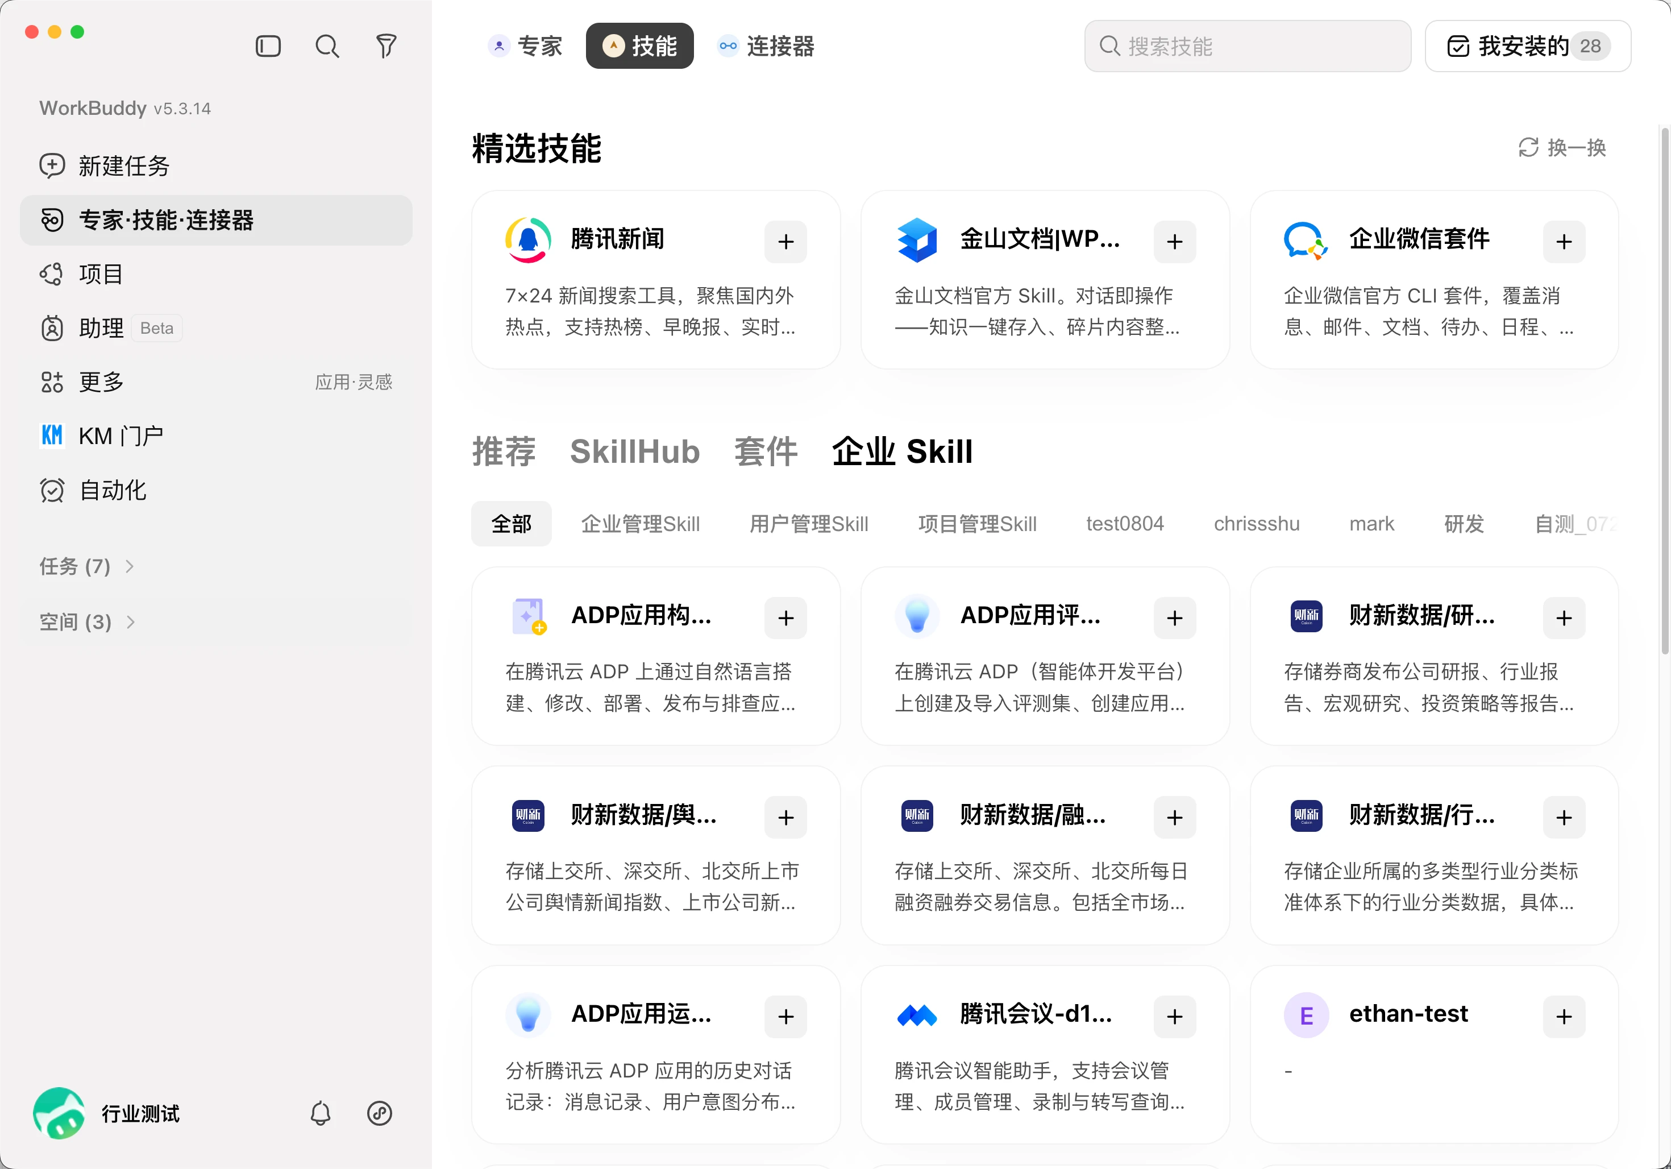Screen dimensions: 1671x1169
Task: Click the 行业测试 user avatar
Action: pyautogui.click(x=59, y=1113)
